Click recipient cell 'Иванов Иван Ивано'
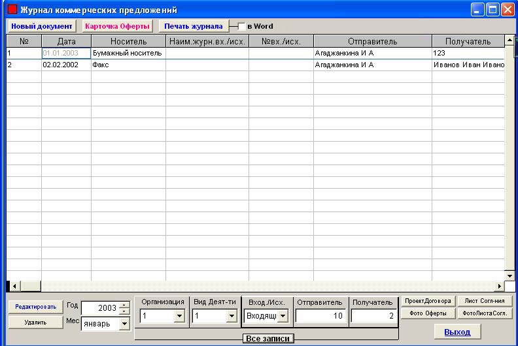Viewport: 518px width, 346px height. click(x=468, y=65)
